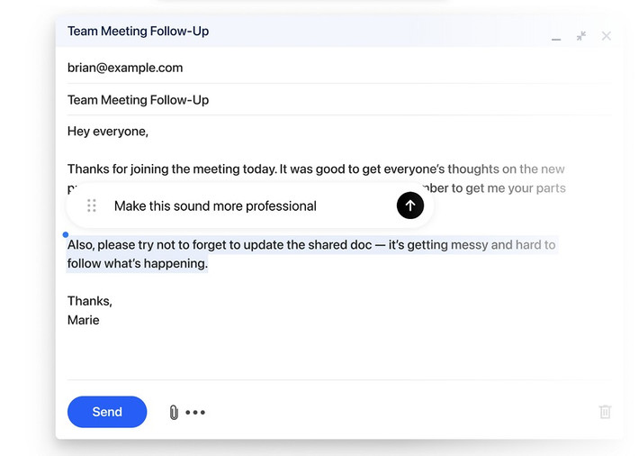Discard the draft using the trash icon

tap(605, 412)
